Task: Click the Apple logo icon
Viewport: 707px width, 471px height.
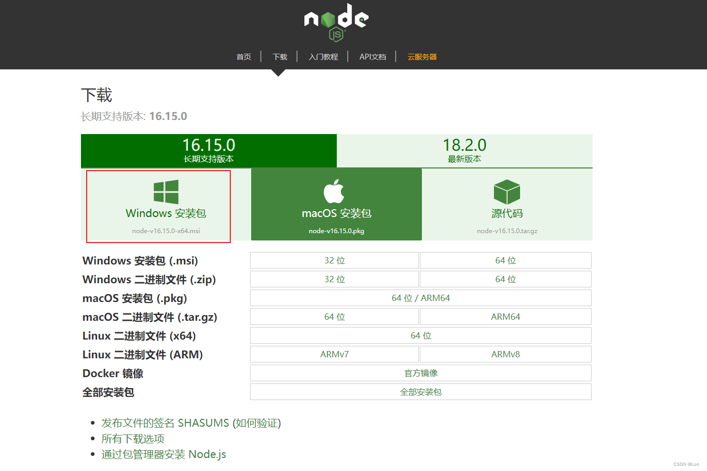Action: pos(334,191)
